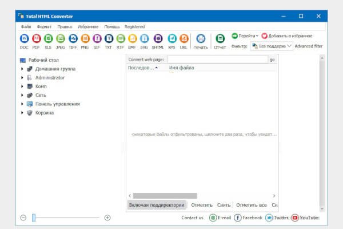Click the Имя файла column header
Viewport: 343px width, 229px height.
coord(182,68)
